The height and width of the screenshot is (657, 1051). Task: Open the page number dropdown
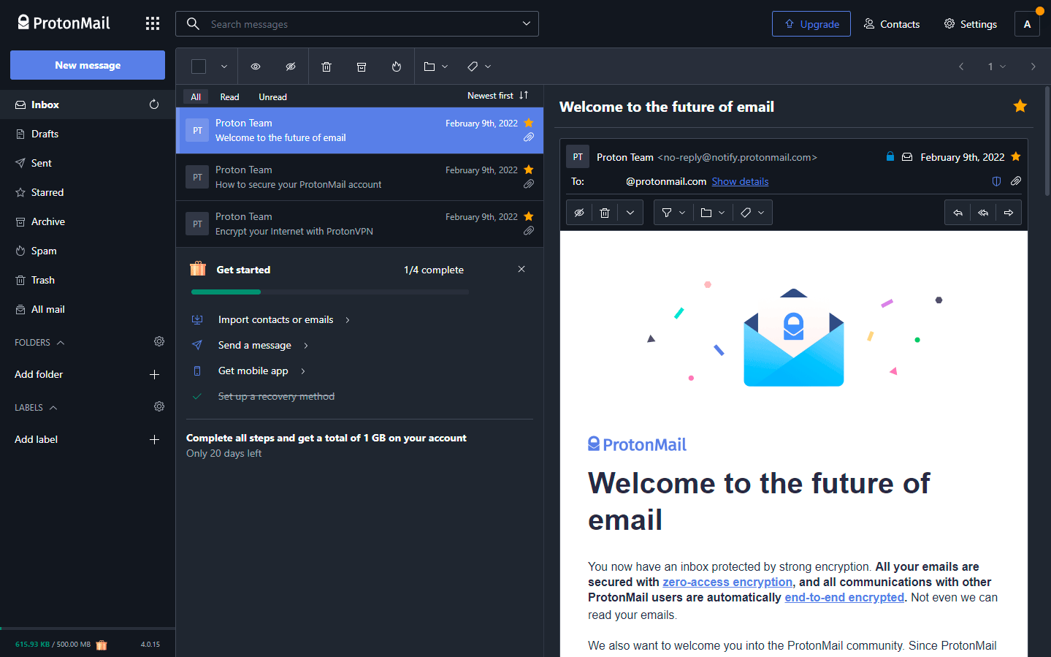pos(997,67)
